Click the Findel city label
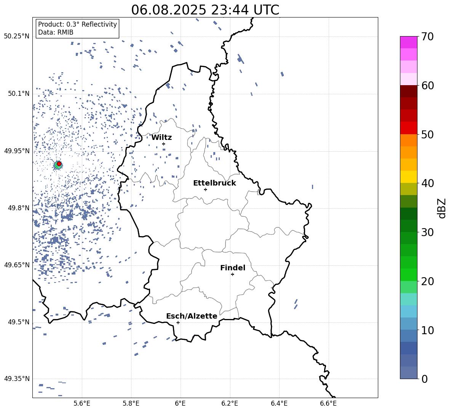 pyautogui.click(x=233, y=268)
